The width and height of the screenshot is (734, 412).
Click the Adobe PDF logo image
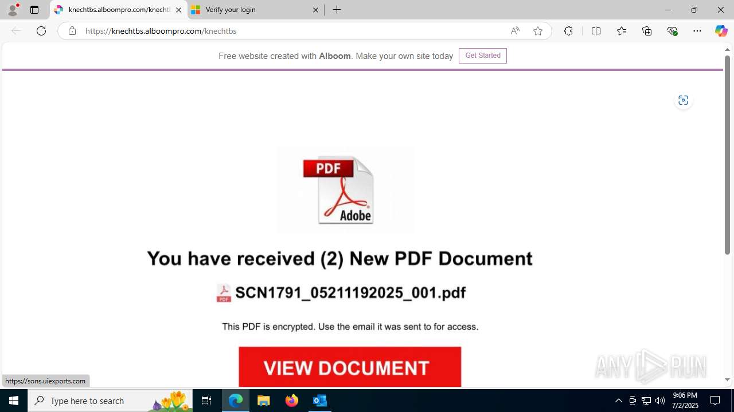(x=346, y=190)
